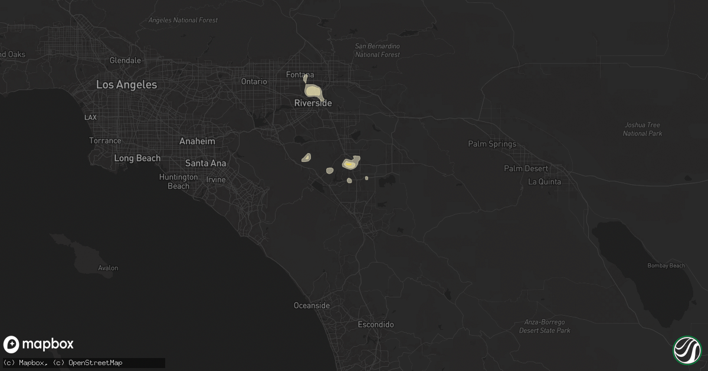
Task: Click the Riverside city label
Action: [313, 103]
